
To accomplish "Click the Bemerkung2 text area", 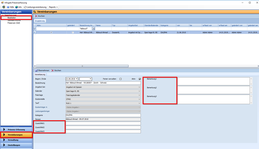I will pyautogui.click(x=213, y=90).
